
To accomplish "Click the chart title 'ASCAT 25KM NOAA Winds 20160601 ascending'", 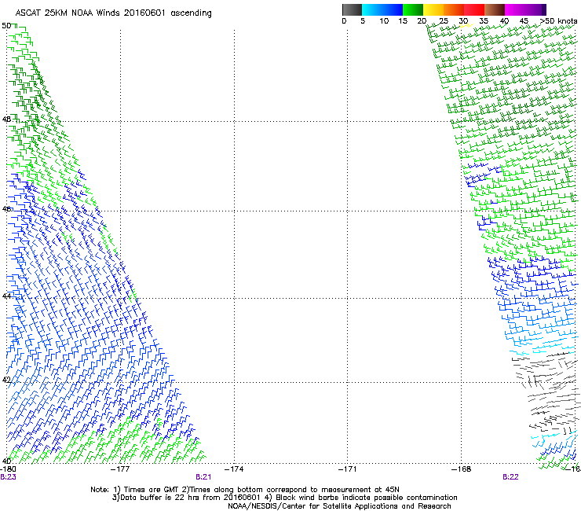I will (113, 13).
